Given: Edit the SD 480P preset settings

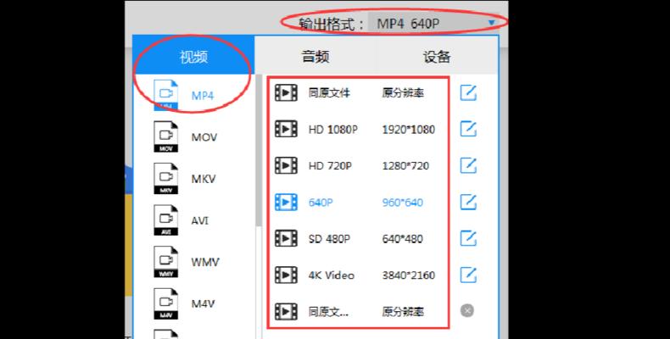Looking at the screenshot, I should pos(468,238).
